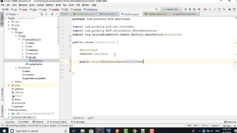
Task: Select UserService in the project tree
Action: point(37,61)
